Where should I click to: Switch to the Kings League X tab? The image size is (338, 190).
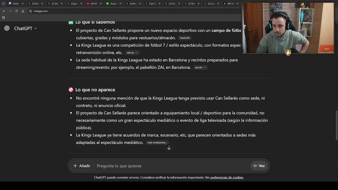point(74,4)
